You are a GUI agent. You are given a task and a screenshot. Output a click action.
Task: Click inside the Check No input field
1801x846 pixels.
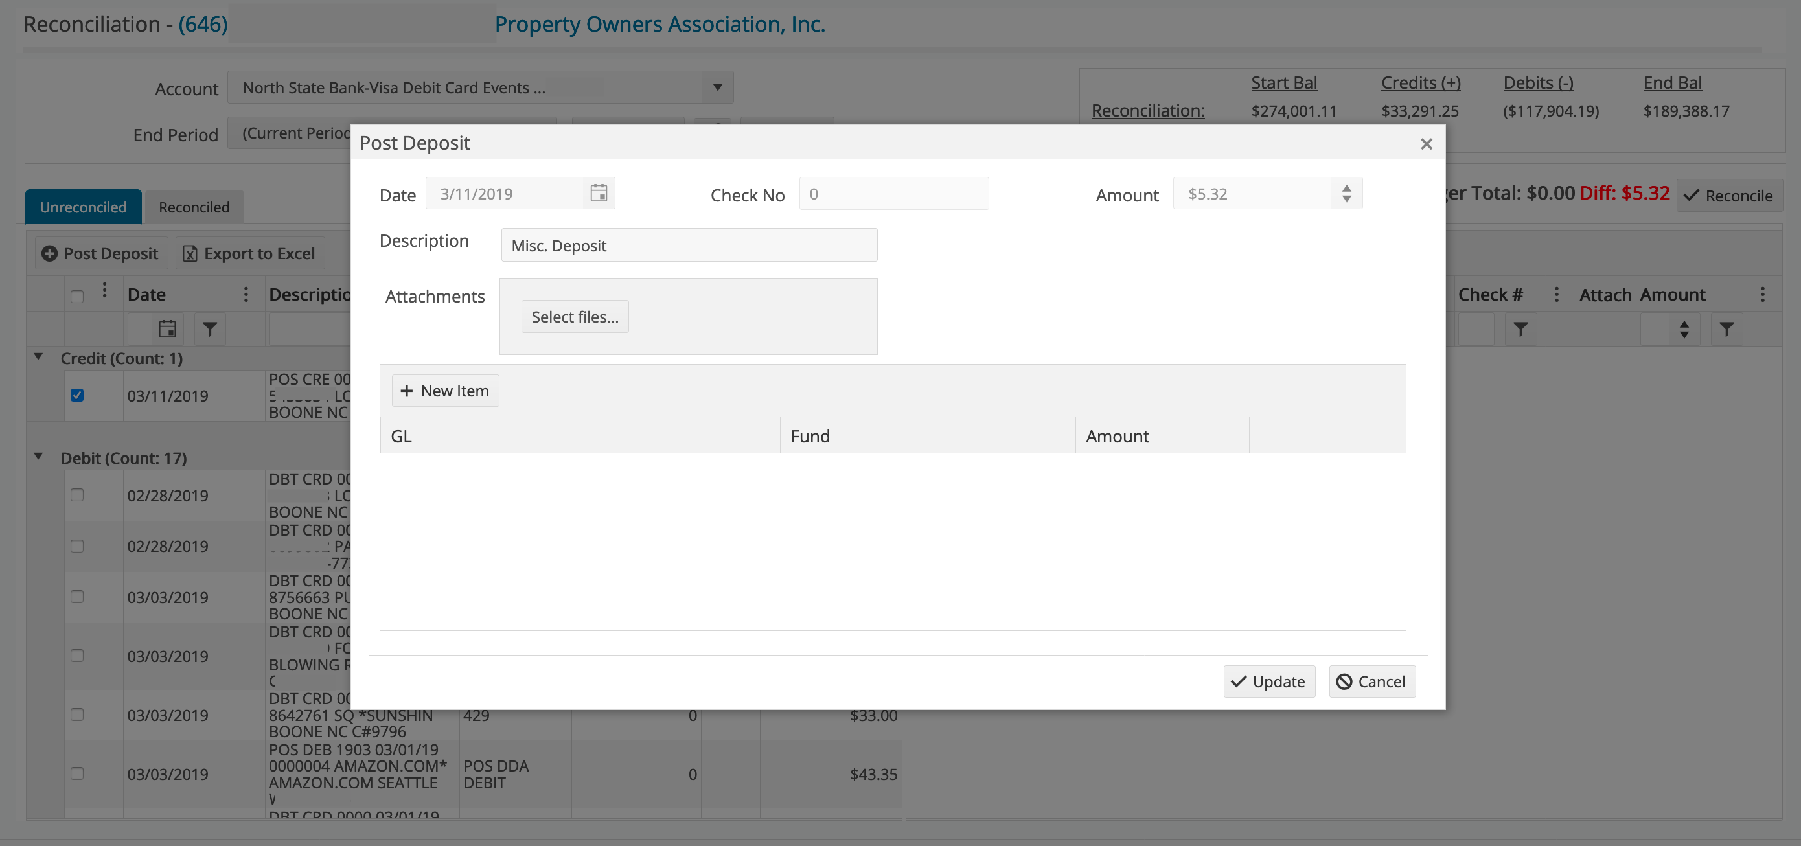click(893, 193)
